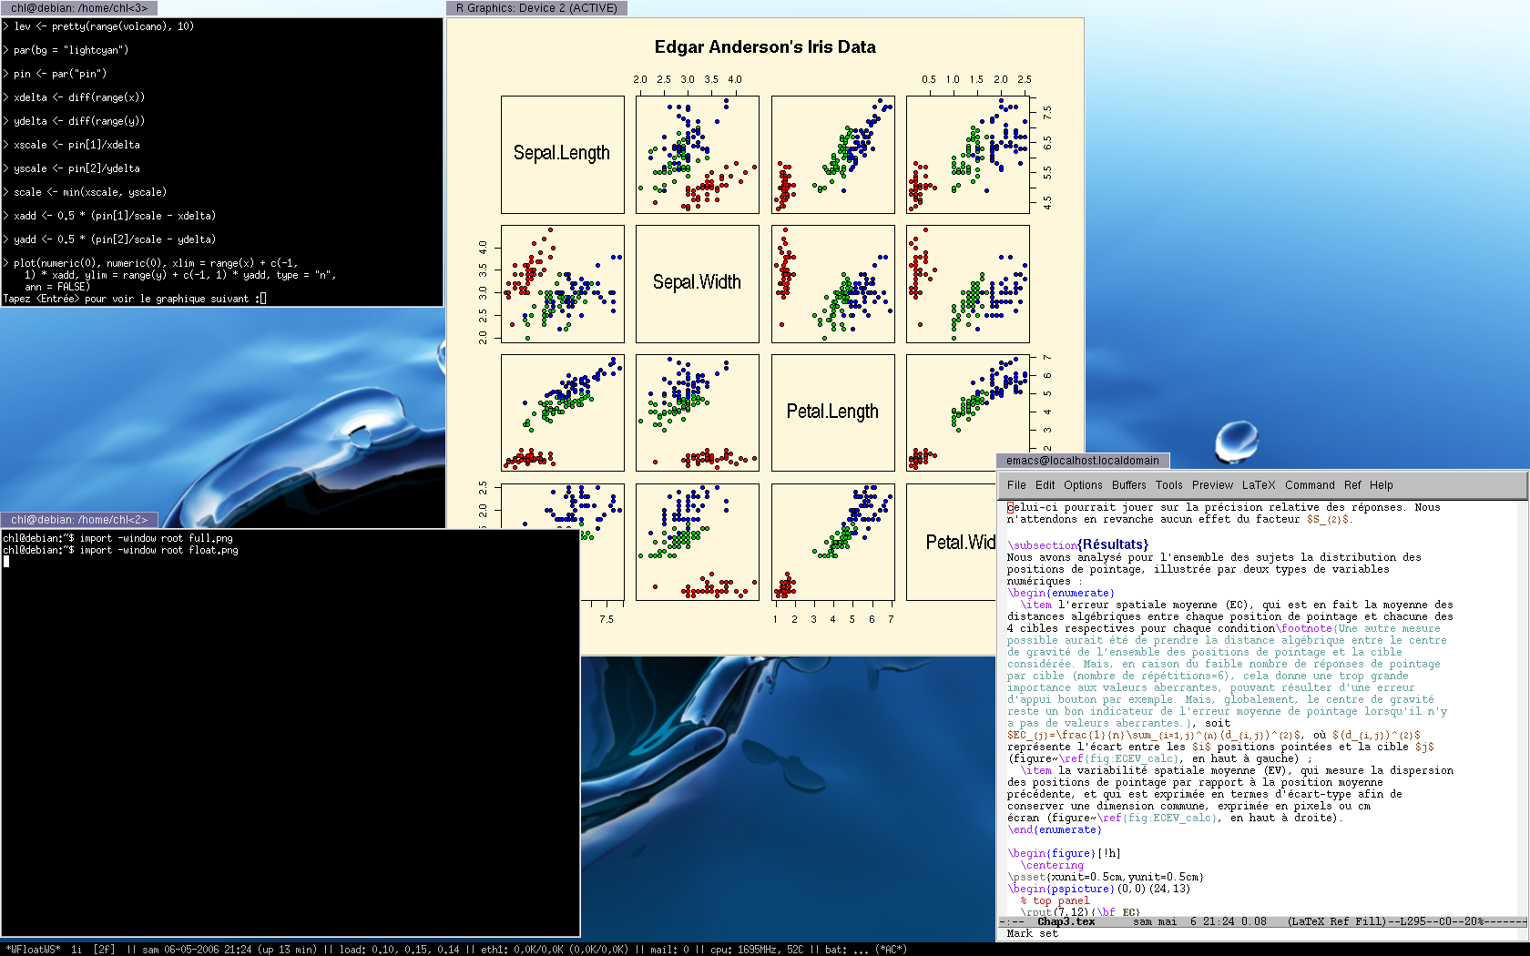Open the Edit menu in Emacs
The height and width of the screenshot is (956, 1530).
click(x=1045, y=485)
